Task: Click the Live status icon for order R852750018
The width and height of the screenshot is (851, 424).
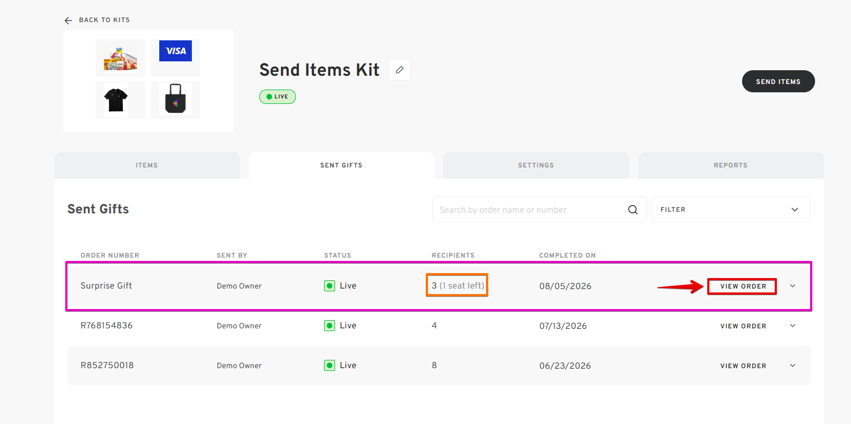Action: [330, 365]
